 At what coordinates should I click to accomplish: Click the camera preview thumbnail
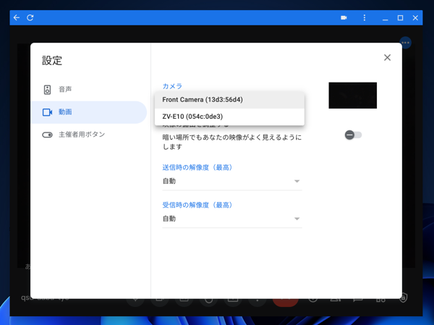point(353,96)
